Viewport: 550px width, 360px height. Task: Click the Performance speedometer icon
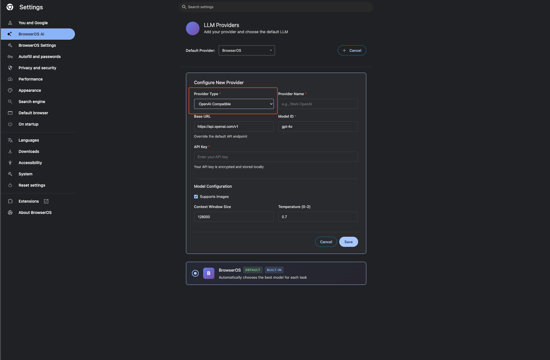(10, 79)
